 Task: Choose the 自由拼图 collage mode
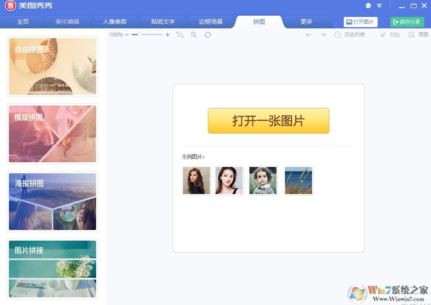point(52,67)
